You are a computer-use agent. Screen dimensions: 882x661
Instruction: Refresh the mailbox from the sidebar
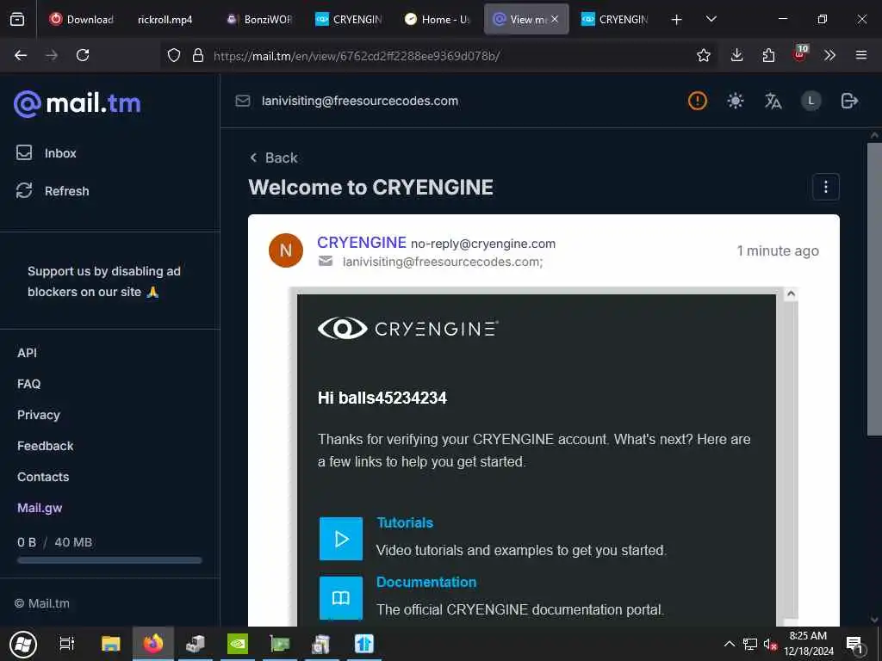[53, 190]
